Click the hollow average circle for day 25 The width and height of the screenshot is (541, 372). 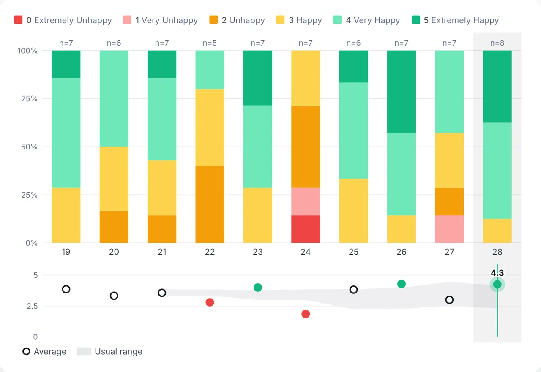[353, 290]
